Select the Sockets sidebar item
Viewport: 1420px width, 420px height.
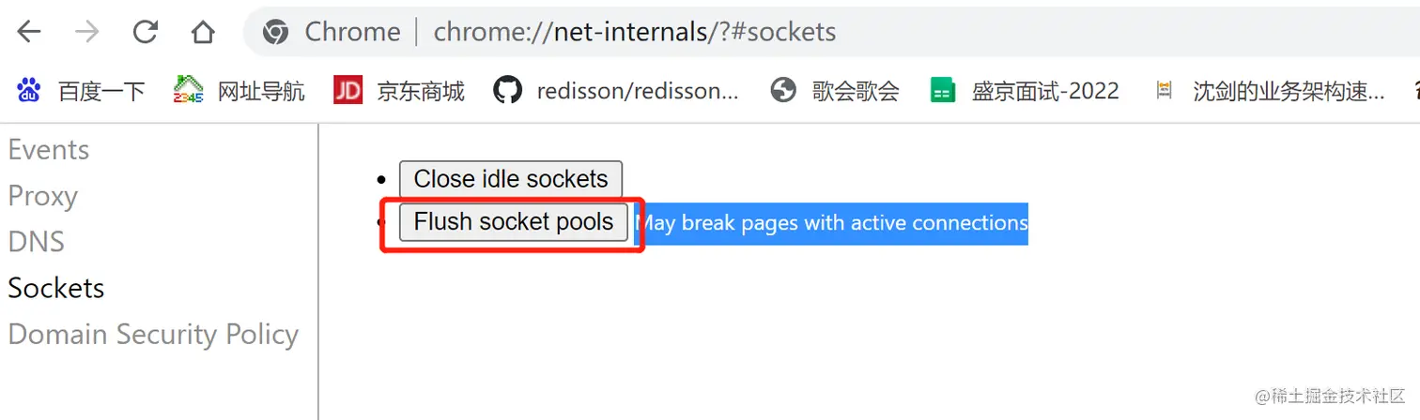(x=56, y=288)
